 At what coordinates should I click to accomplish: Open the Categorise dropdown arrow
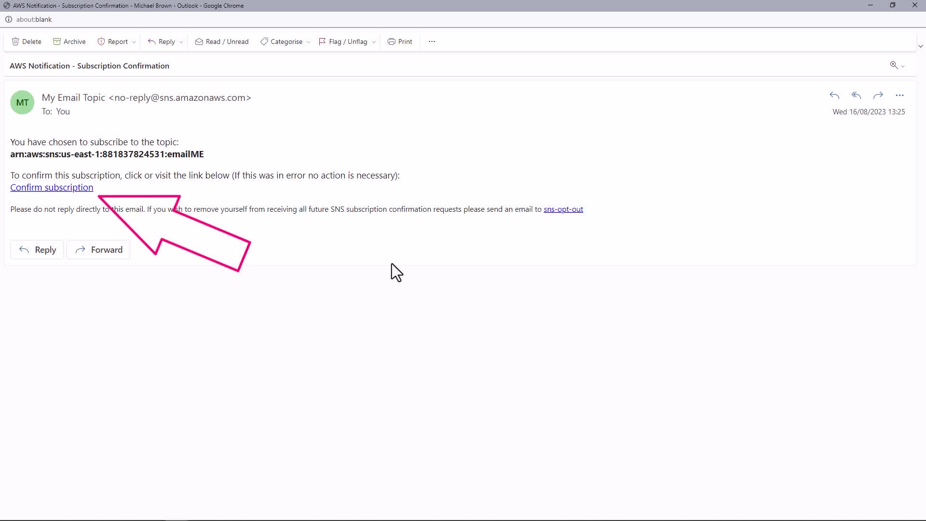coord(309,42)
